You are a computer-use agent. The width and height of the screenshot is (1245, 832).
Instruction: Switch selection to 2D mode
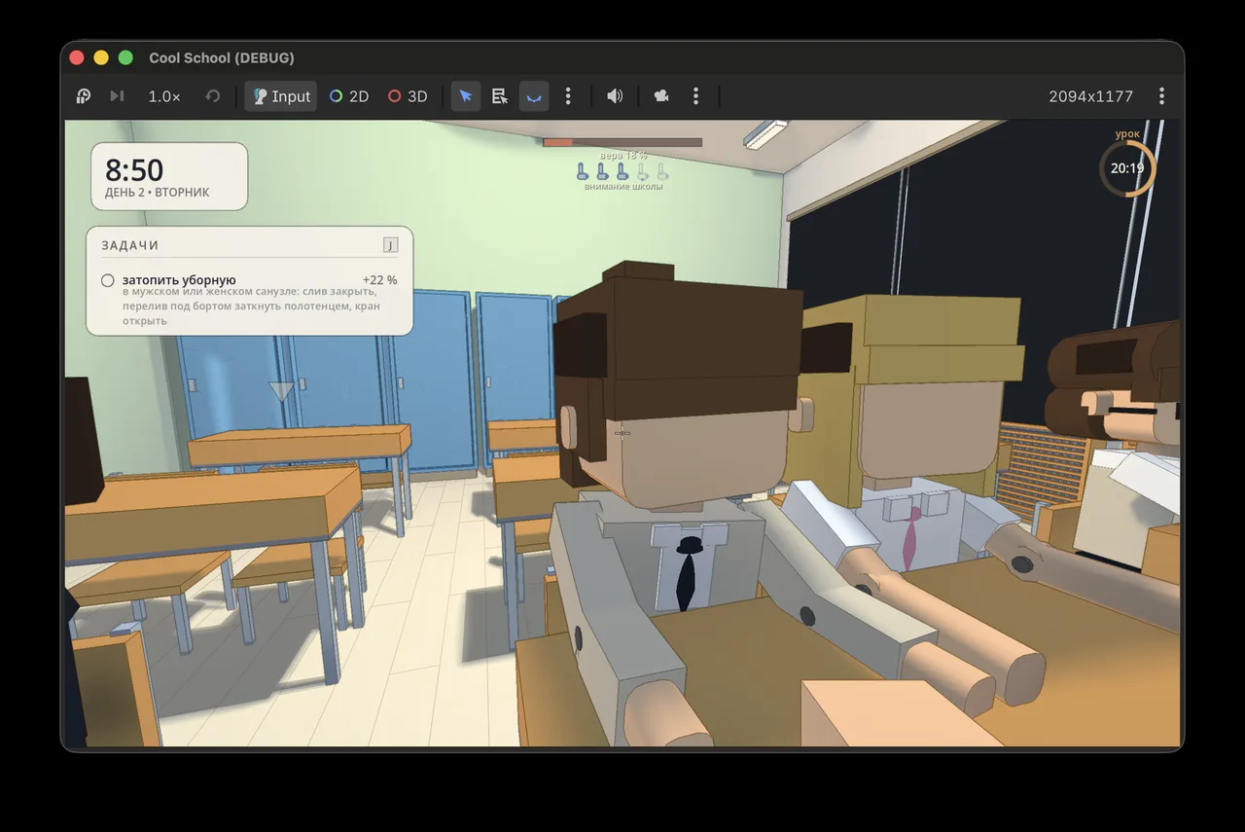coord(349,96)
